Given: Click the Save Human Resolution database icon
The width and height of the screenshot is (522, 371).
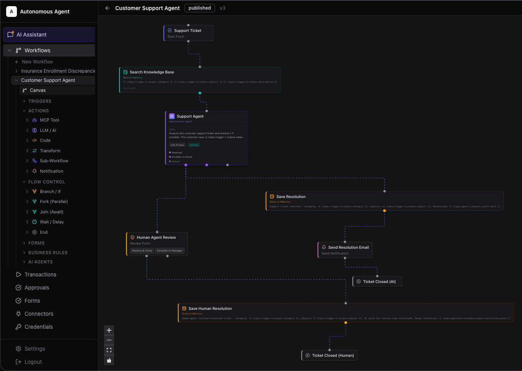Looking at the screenshot, I should [x=184, y=308].
